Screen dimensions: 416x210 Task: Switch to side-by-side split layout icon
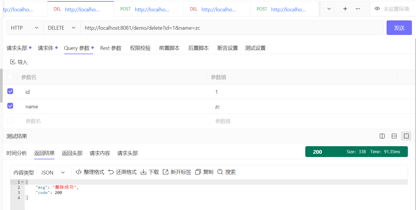pos(382,136)
